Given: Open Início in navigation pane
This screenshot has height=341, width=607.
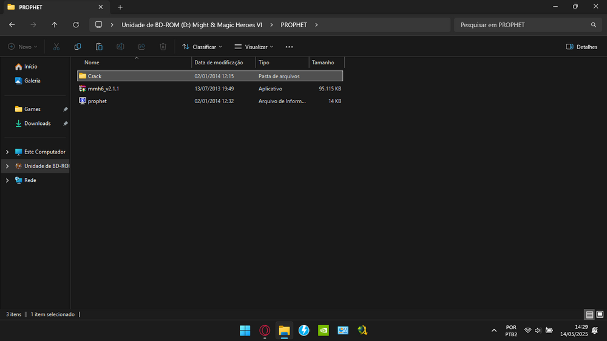Looking at the screenshot, I should 30,67.
